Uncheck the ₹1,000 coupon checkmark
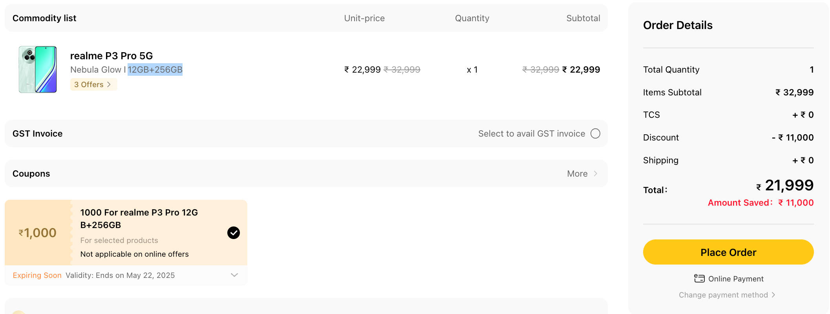The width and height of the screenshot is (830, 314). (234, 233)
